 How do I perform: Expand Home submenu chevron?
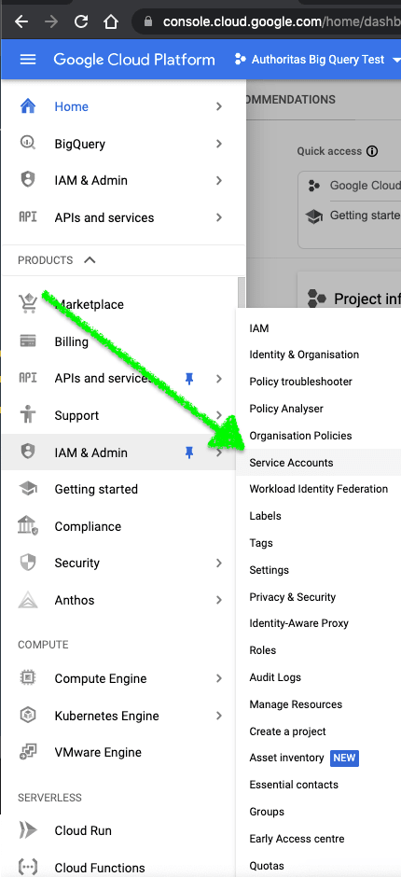click(219, 106)
